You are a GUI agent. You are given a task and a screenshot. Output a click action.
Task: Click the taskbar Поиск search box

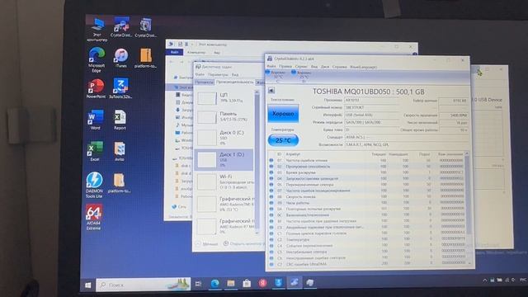point(143,285)
